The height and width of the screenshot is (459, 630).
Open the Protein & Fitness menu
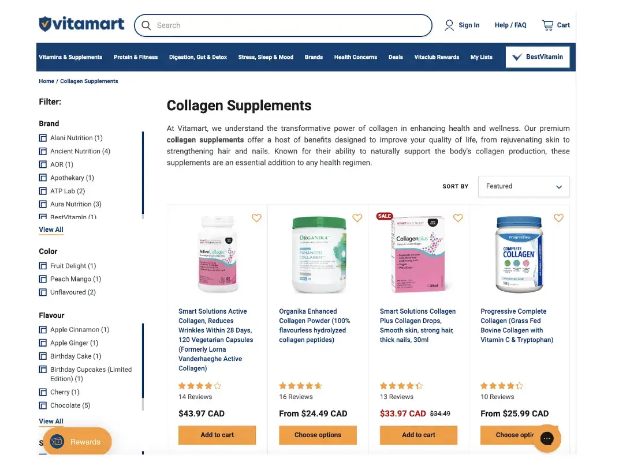[x=136, y=57]
